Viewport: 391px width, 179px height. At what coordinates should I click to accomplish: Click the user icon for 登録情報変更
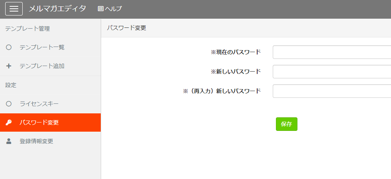[x=9, y=141]
